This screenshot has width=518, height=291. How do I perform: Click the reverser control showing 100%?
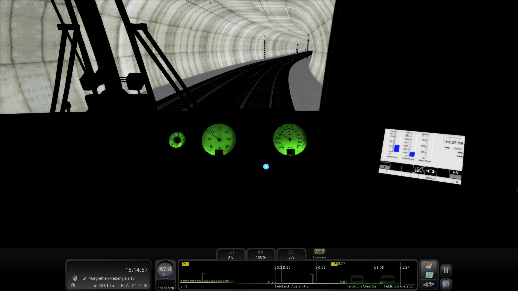coord(261,255)
